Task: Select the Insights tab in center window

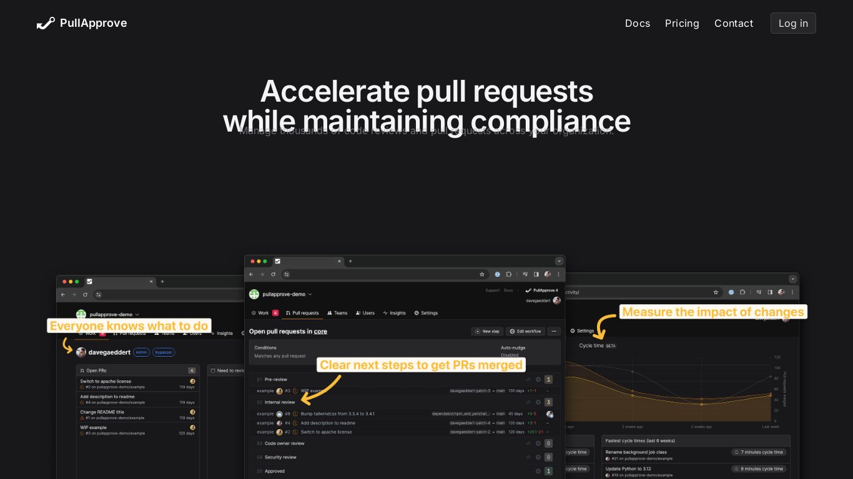Action: tap(395, 313)
